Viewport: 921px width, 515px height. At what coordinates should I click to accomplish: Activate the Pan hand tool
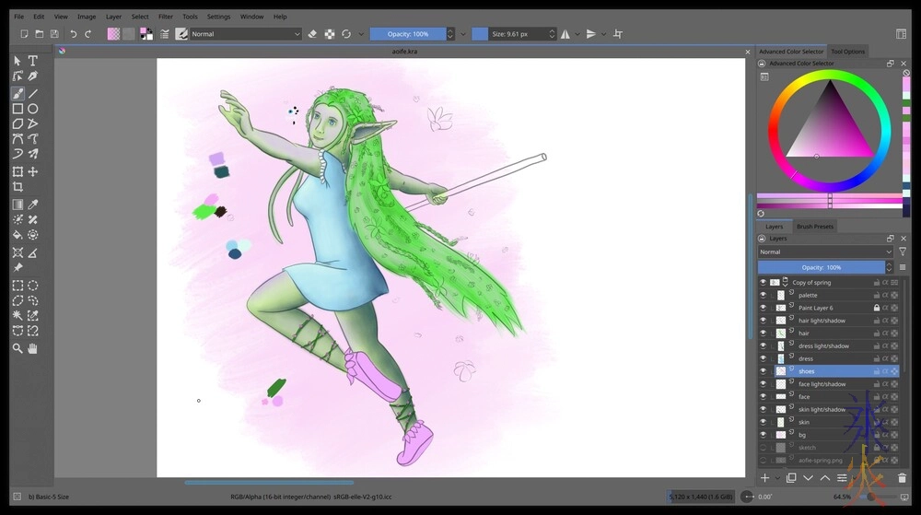coord(33,348)
